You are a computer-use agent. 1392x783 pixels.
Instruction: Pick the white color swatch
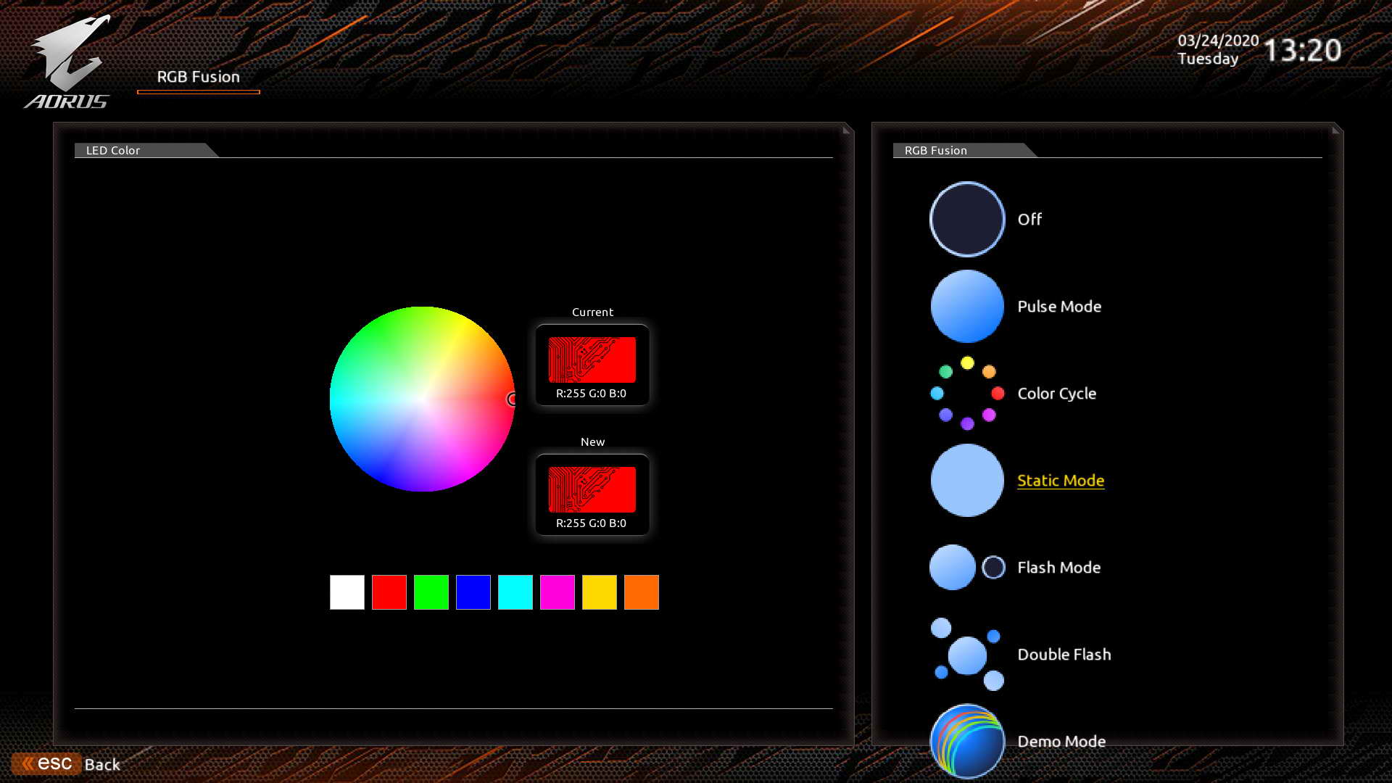pos(347,592)
